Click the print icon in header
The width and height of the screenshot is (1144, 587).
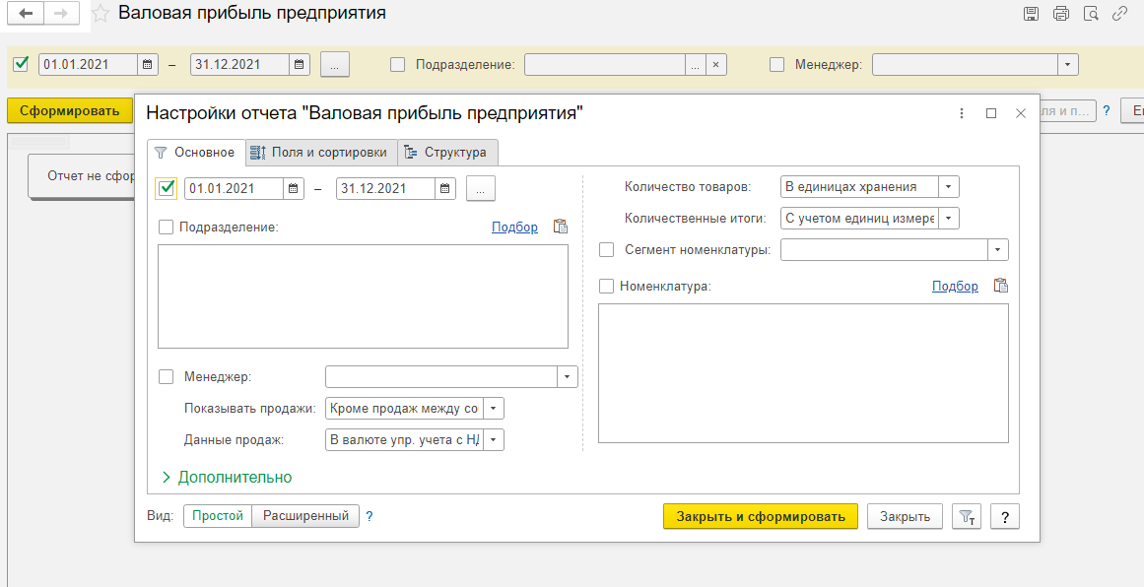[x=1060, y=14]
